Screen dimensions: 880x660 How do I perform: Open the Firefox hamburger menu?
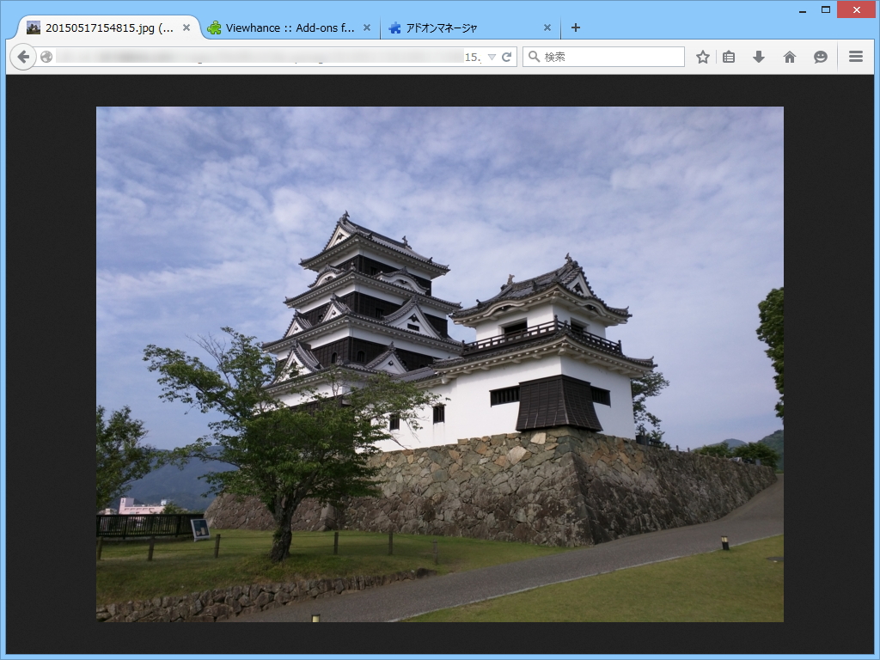click(x=855, y=57)
